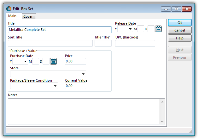Click inside the Notes text area

click(84, 112)
